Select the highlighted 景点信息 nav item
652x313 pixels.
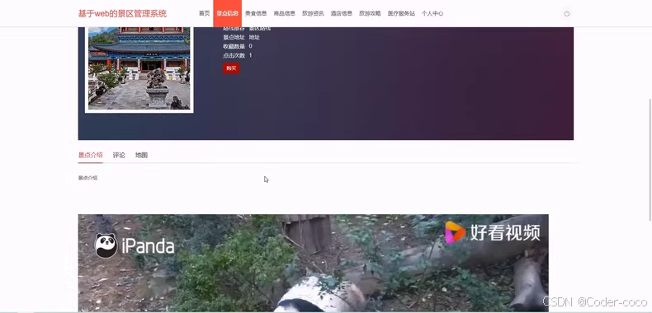click(228, 13)
